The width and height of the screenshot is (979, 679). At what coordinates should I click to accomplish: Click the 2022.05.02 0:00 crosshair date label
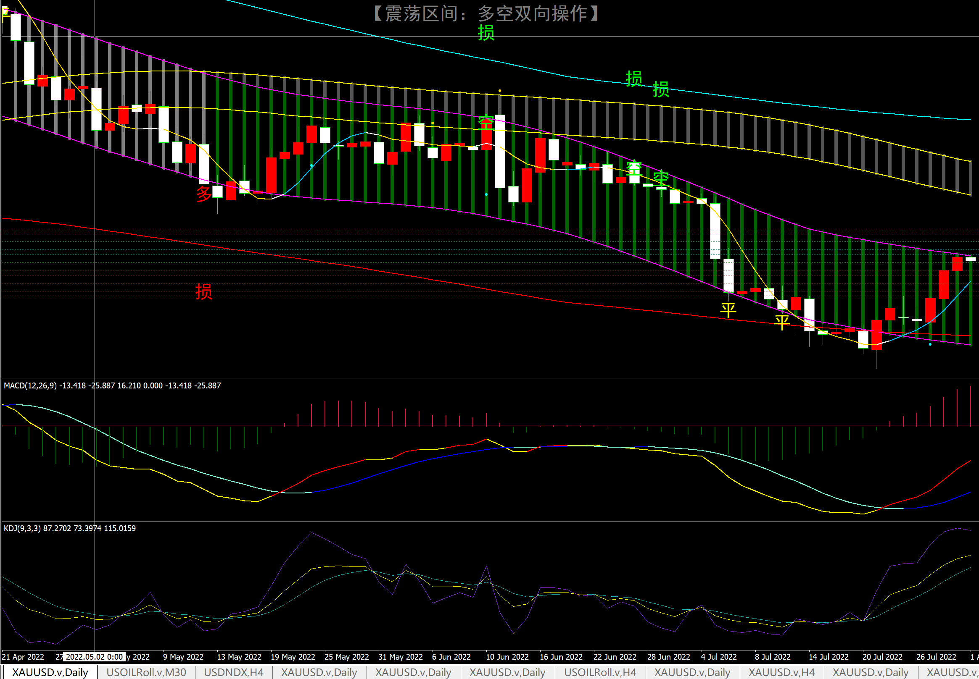94,657
